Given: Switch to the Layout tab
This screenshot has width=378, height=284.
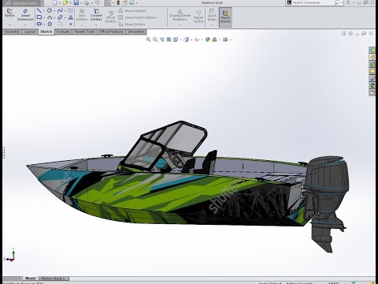Looking at the screenshot, I should click(x=30, y=32).
